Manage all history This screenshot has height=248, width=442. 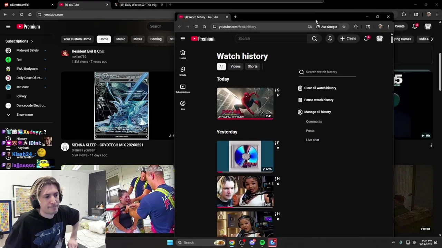click(x=314, y=112)
